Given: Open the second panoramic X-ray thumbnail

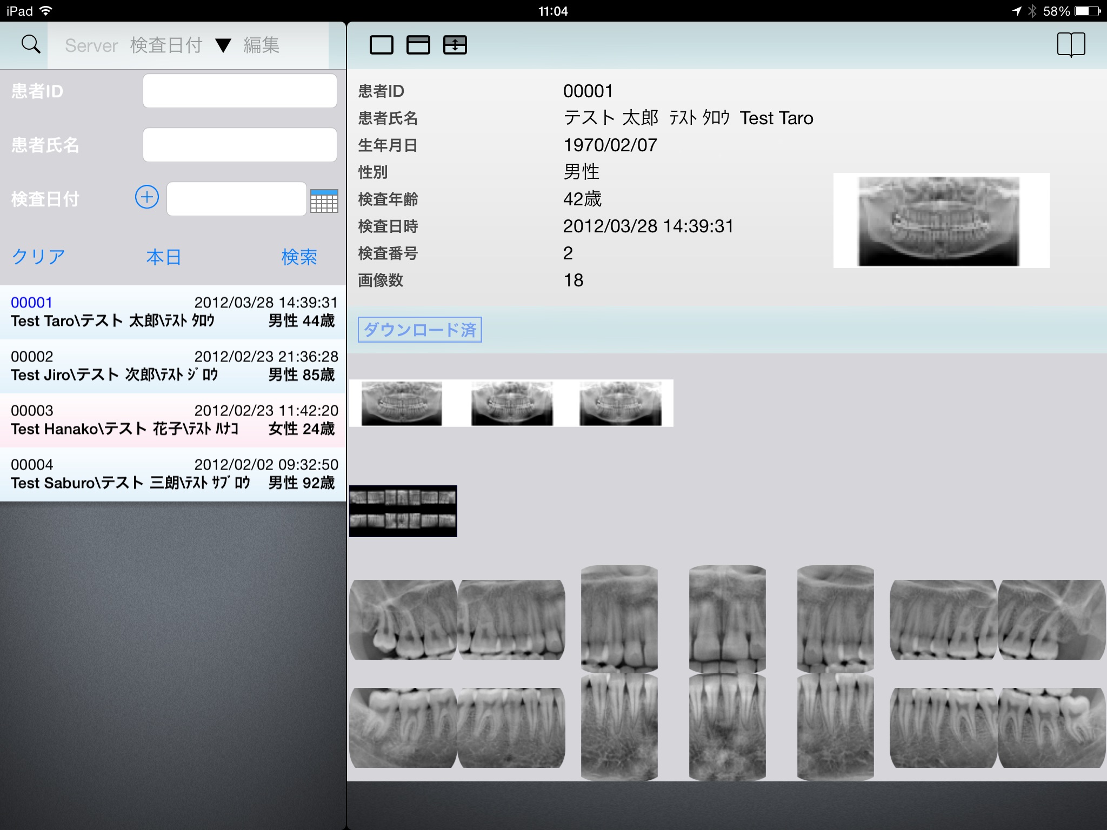Looking at the screenshot, I should (511, 403).
